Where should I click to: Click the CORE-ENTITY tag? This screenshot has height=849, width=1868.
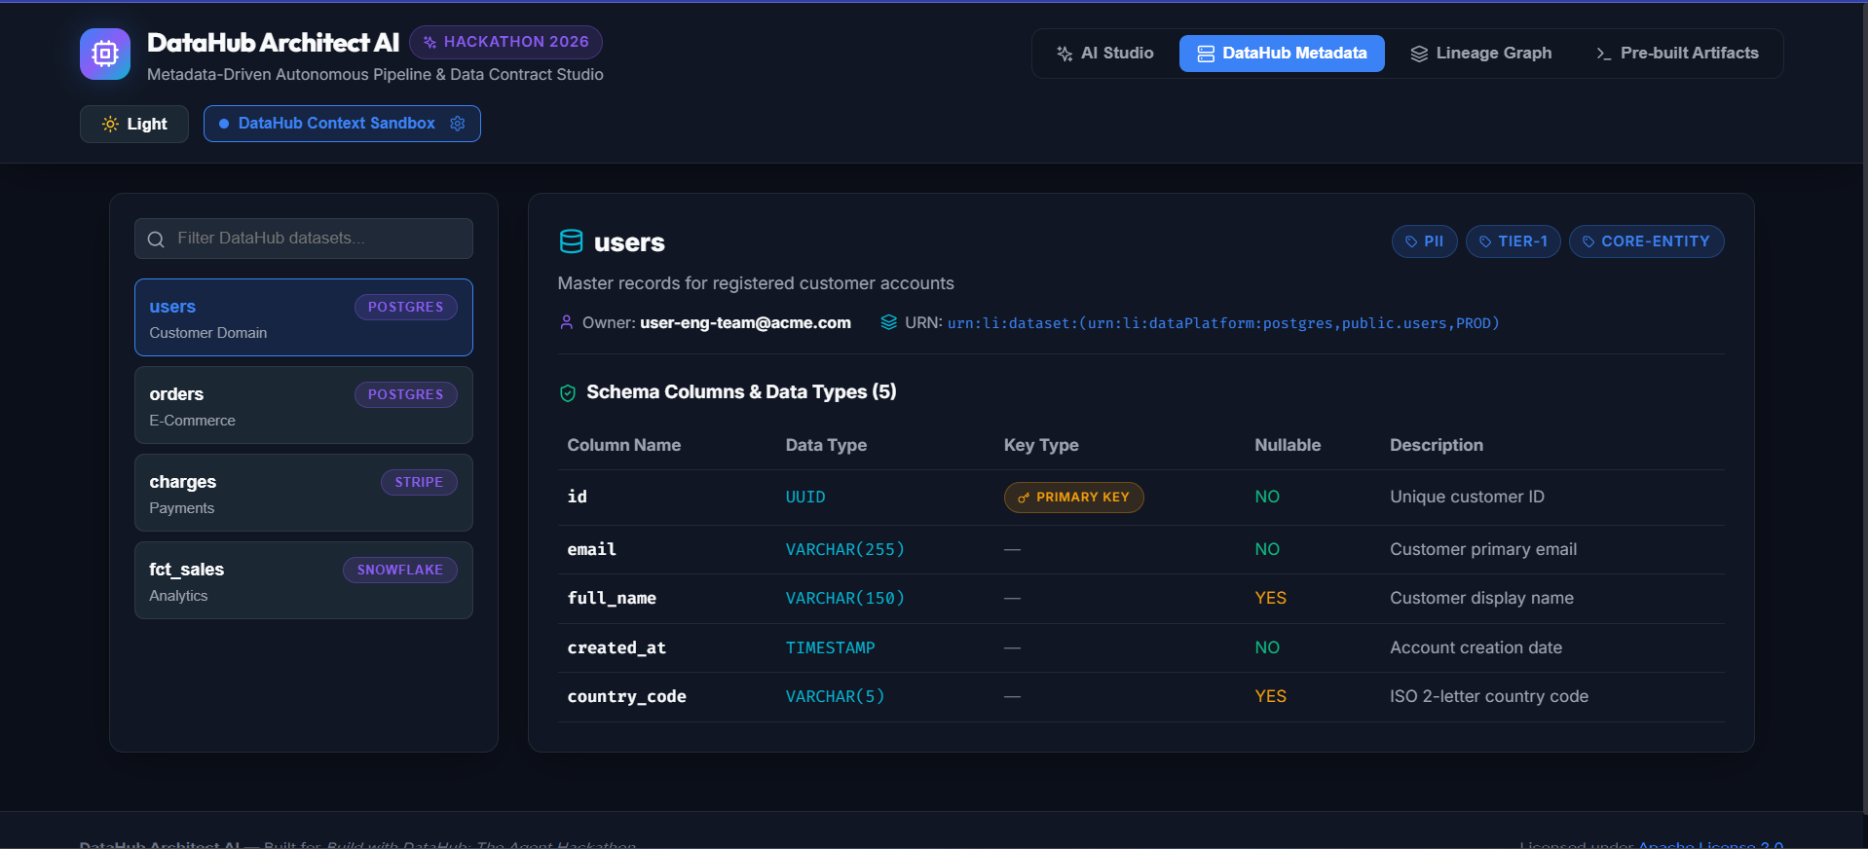(1646, 241)
